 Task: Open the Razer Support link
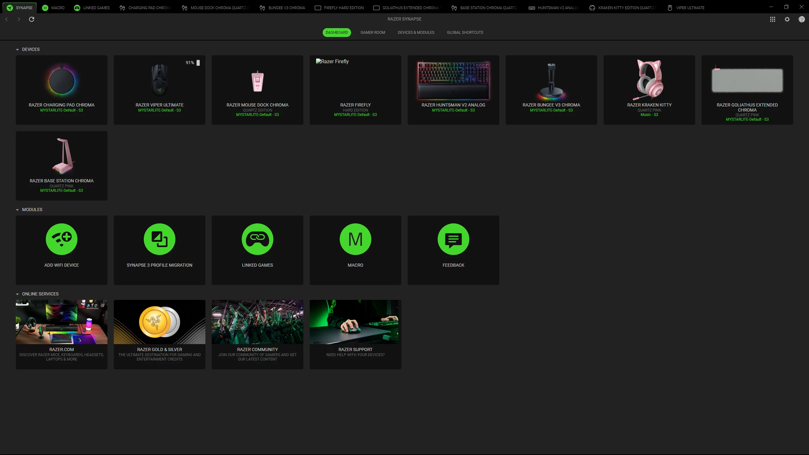click(355, 334)
